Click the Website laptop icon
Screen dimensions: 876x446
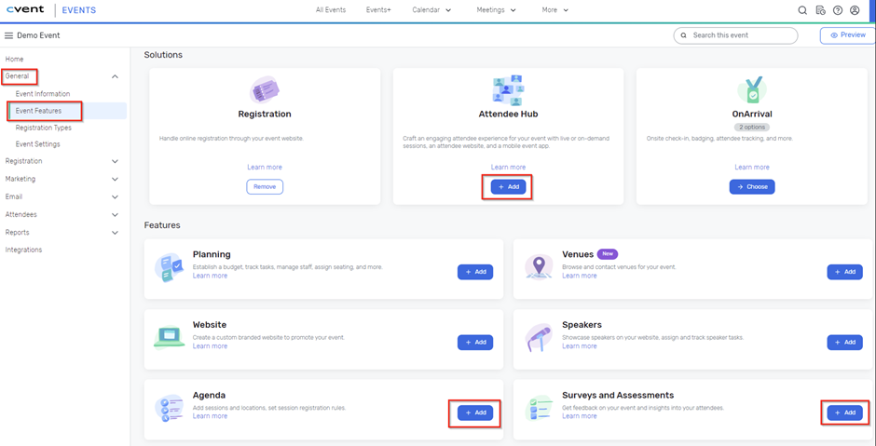pos(169,337)
